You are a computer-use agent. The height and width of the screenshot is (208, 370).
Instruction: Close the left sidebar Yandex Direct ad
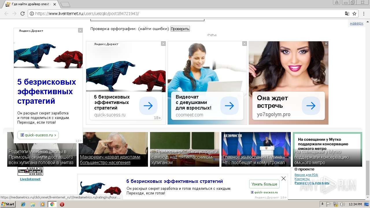tap(80, 30)
